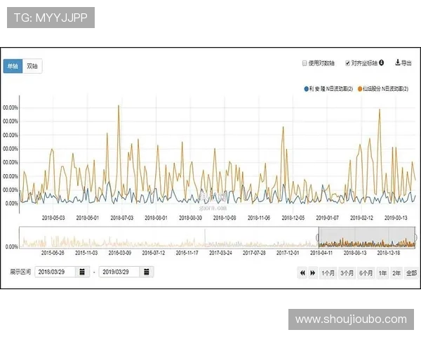Click the 2019-03-13 x-axis date label

396,218
